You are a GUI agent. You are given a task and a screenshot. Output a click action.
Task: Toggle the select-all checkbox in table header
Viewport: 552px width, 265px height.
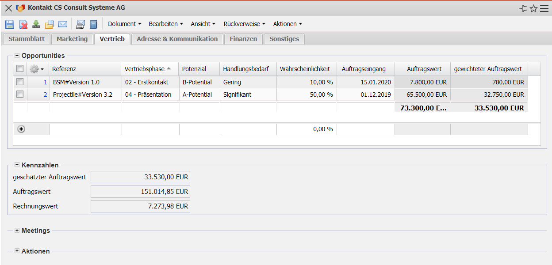pos(20,69)
